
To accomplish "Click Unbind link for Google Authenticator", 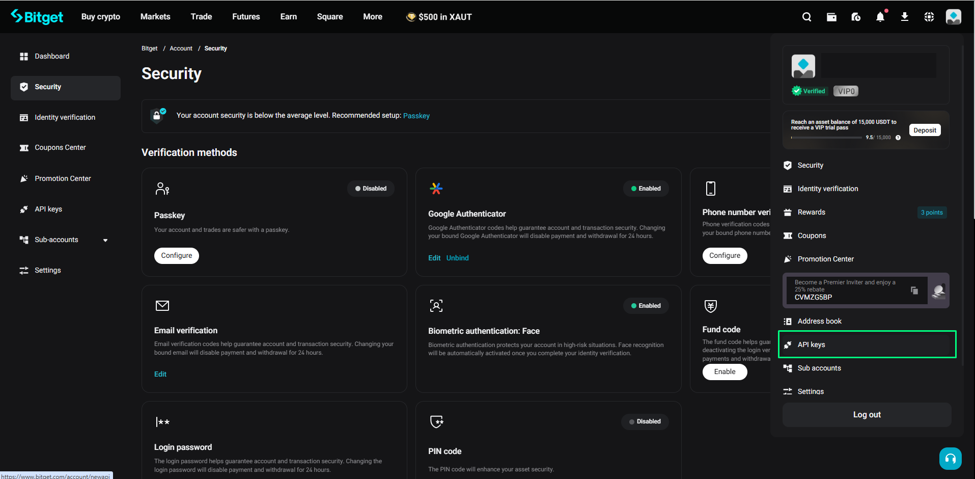I will click(457, 258).
